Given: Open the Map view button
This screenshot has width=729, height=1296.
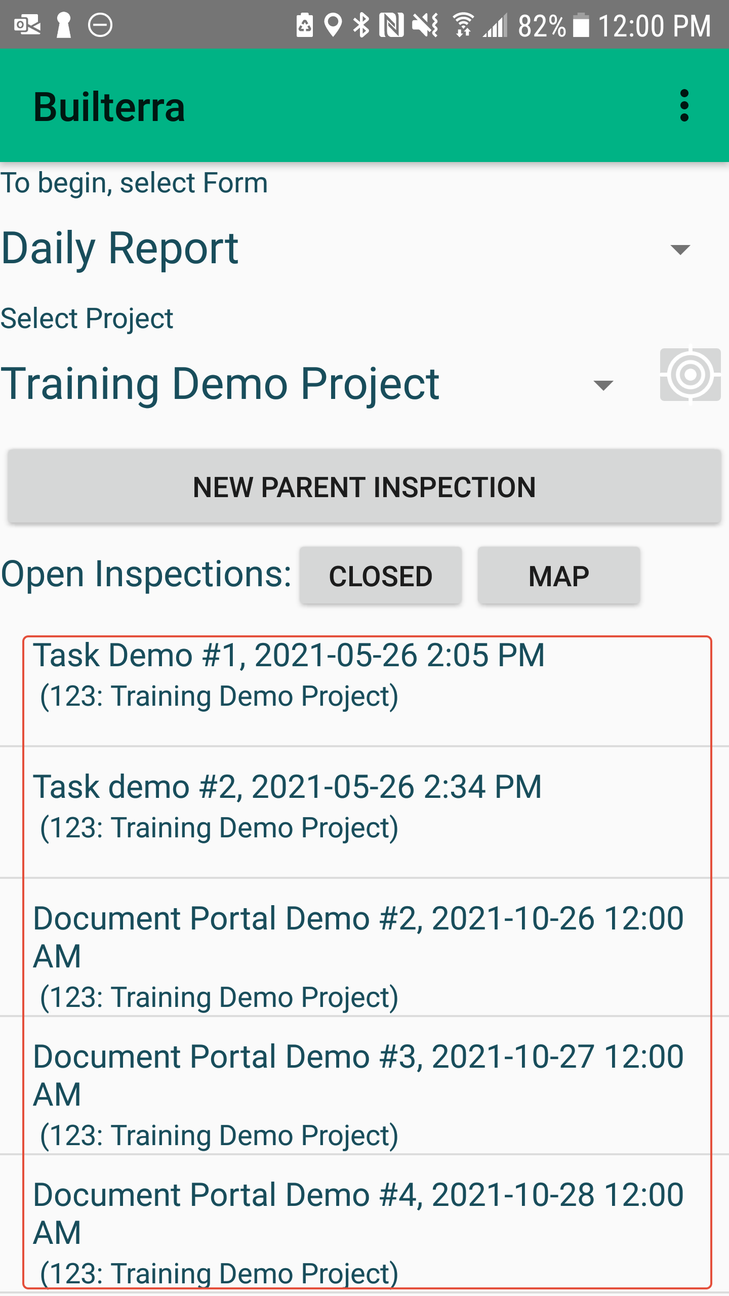Looking at the screenshot, I should point(559,576).
